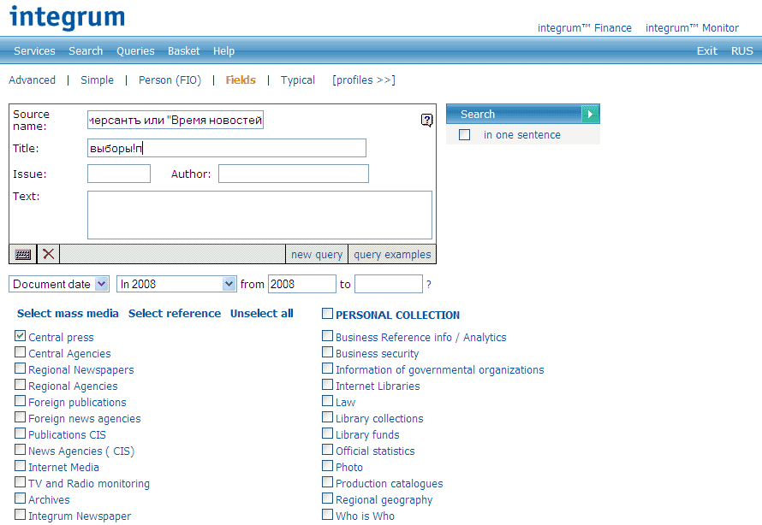
Task: Switch to Person (FIO) search tab
Action: point(170,80)
